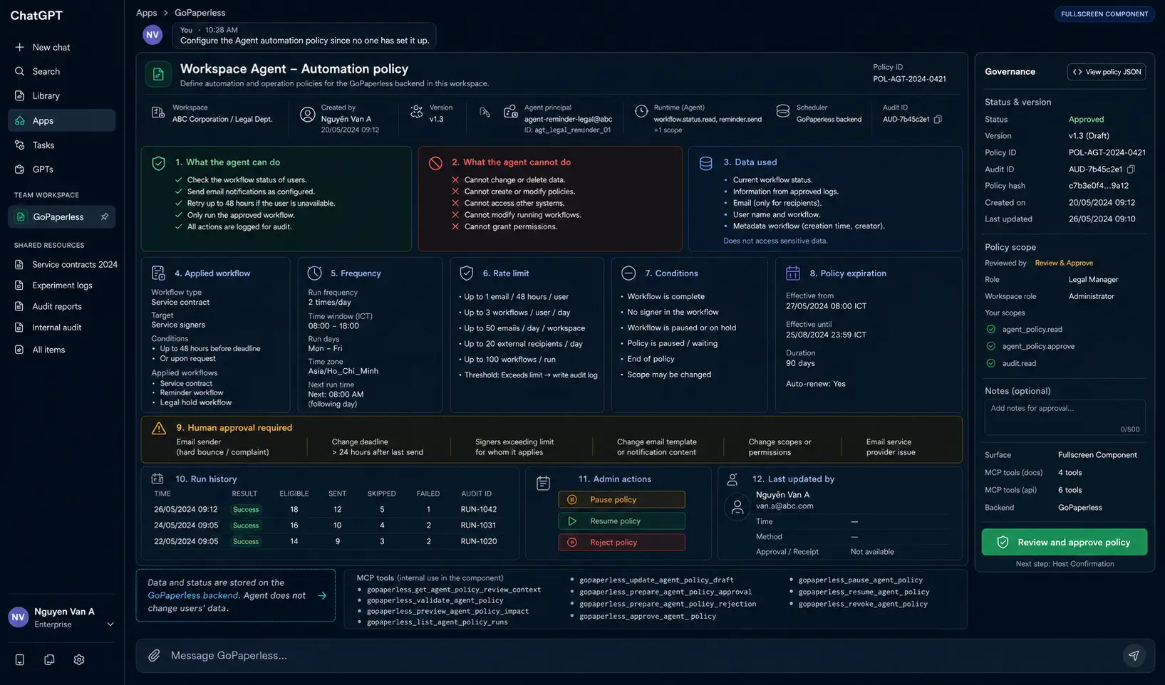Click the Created by user icon
This screenshot has height=685, width=1165.
click(307, 115)
